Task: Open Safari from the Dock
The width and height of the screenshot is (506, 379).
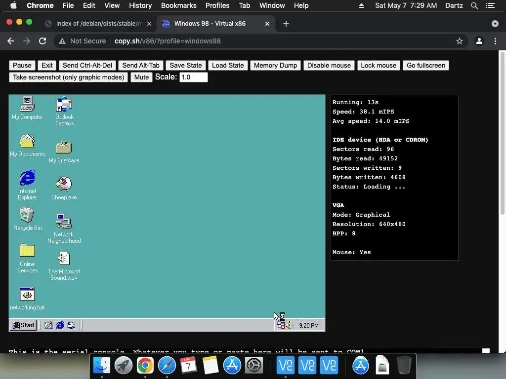Action: (167, 366)
